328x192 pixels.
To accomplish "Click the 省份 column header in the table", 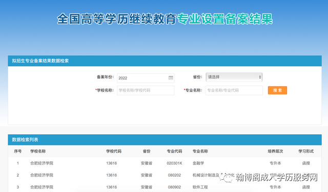I will [x=147, y=151].
